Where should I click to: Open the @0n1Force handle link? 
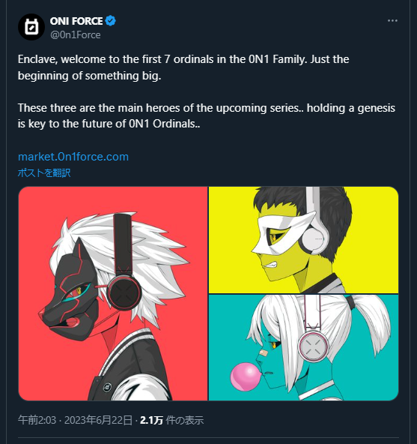point(75,34)
